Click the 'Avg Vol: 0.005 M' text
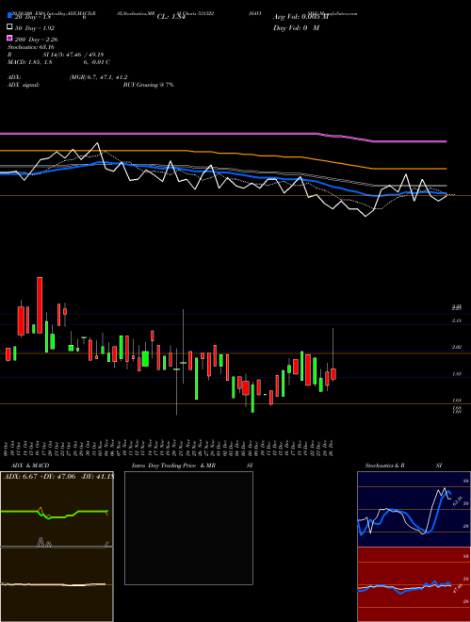This screenshot has height=622, width=471. click(300, 17)
